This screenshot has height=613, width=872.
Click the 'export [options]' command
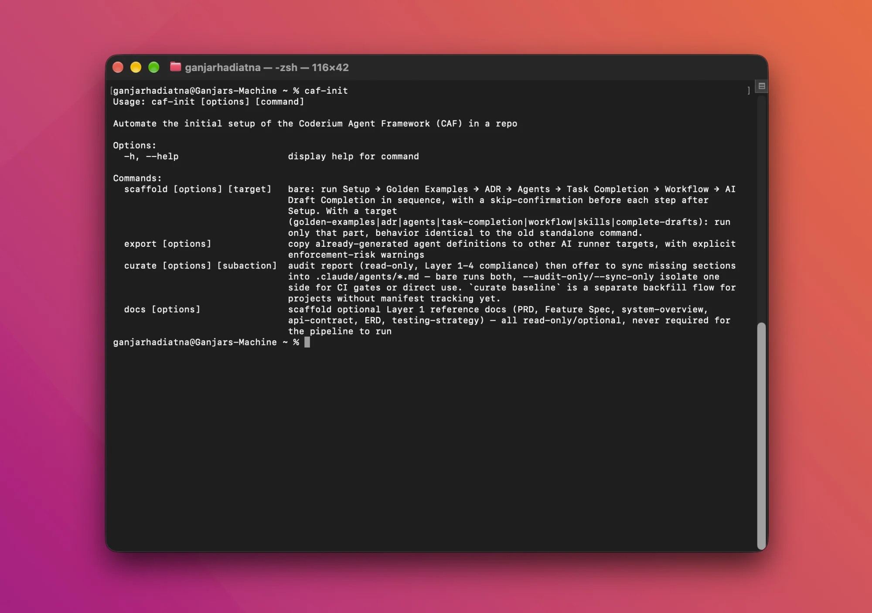(x=167, y=244)
